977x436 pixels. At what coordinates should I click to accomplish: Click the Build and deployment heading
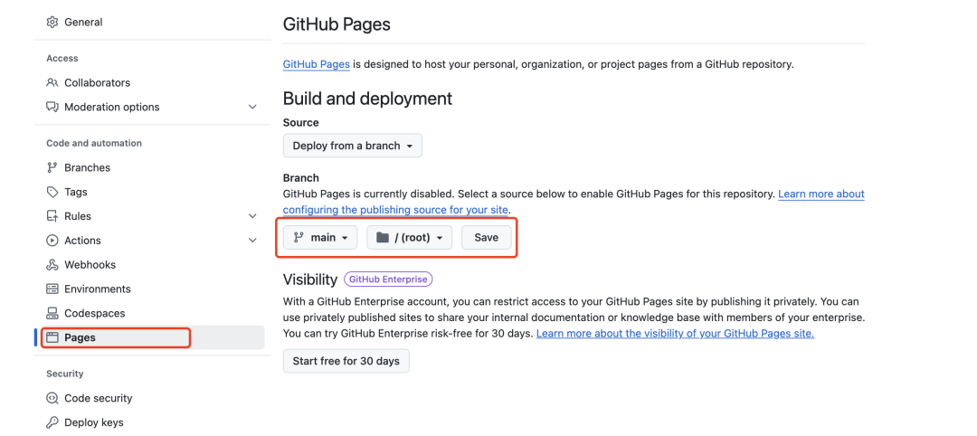pyautogui.click(x=367, y=99)
